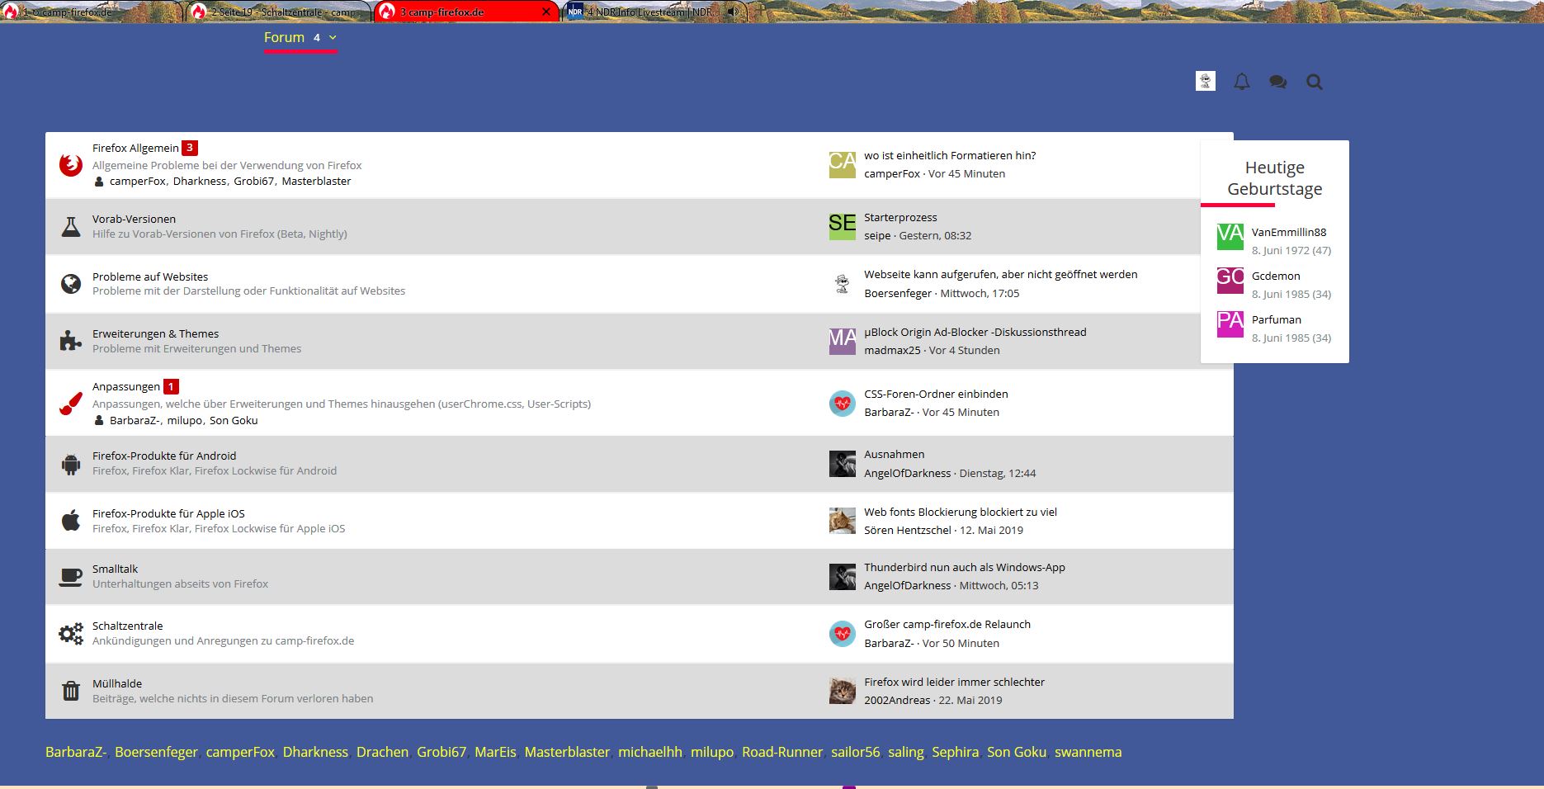
Task: Switch to the Seite 19 Schaltzentrale tab
Action: [x=278, y=12]
